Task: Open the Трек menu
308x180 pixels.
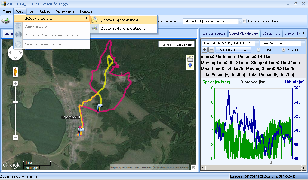Action: tap(32, 11)
